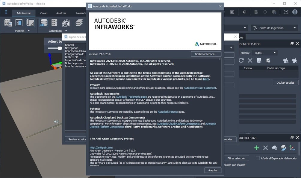The height and width of the screenshot is (178, 301).
Task: Click the Restaurar valores button
Action: coord(76,139)
